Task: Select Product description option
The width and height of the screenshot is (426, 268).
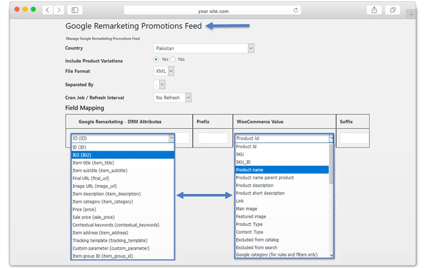Action: click(282, 185)
